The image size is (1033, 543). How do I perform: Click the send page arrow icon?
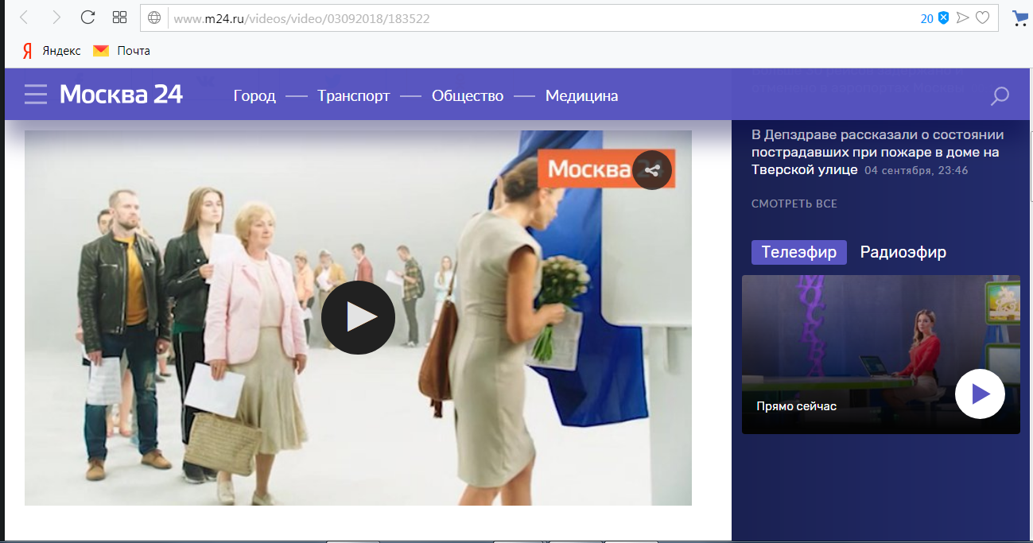pyautogui.click(x=963, y=17)
